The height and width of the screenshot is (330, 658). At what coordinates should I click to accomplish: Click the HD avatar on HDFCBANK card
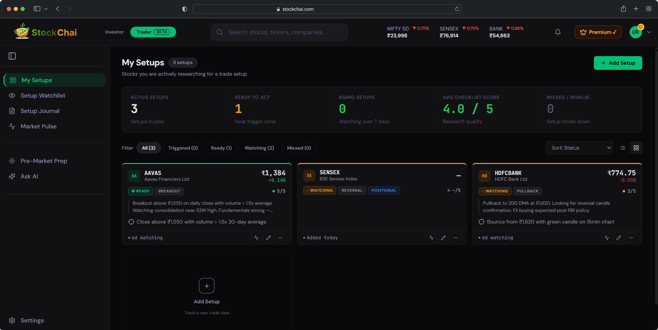tap(484, 176)
